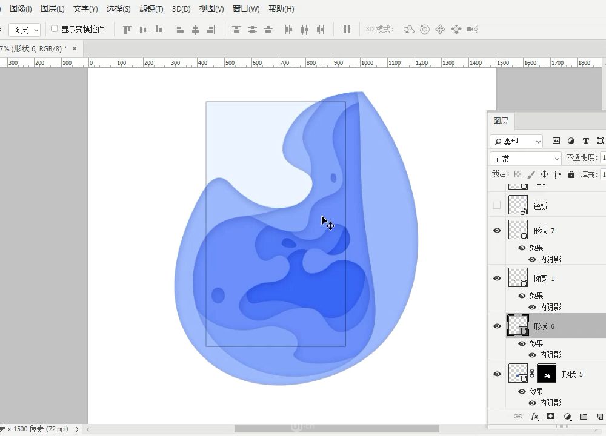
Task: Toggle 内阴影 visibility under 形状 6
Action: [532, 355]
